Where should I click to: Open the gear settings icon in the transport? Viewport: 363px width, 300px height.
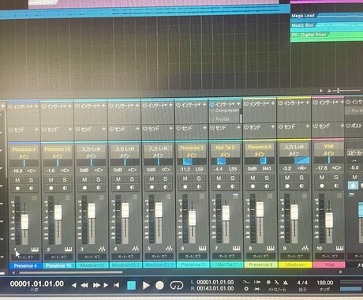pos(246,289)
